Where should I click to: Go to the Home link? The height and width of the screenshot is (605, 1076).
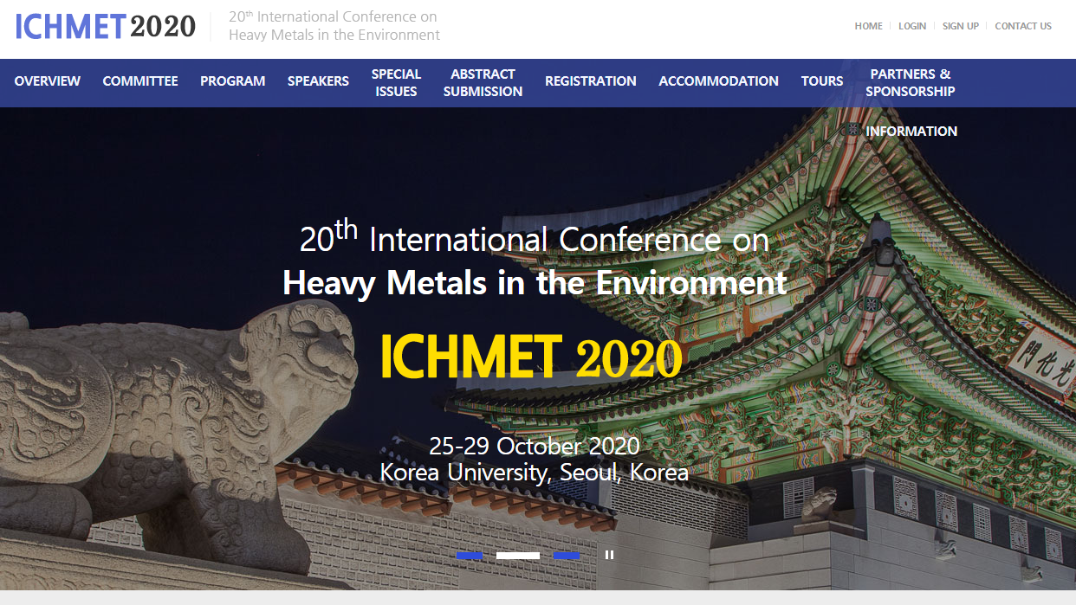coord(869,26)
